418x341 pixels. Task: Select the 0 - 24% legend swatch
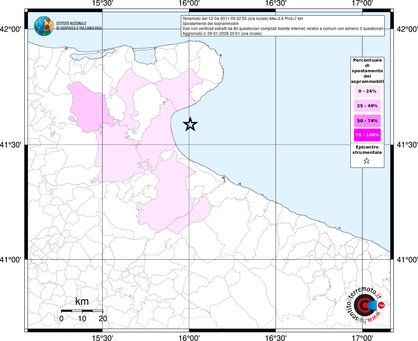367,91
